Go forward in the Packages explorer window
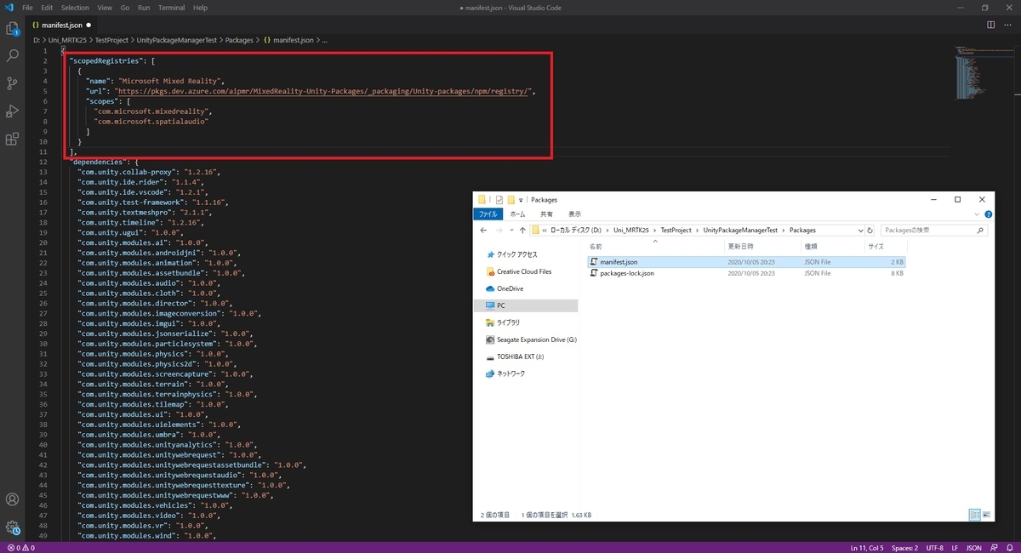Viewport: 1021px width, 553px height. tap(501, 231)
